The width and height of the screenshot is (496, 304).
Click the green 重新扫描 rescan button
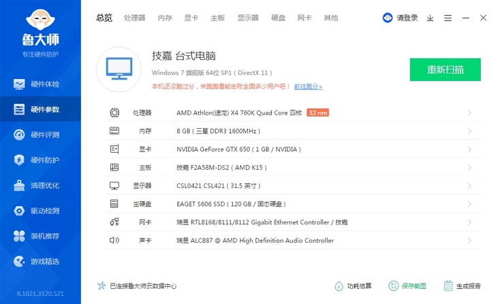coord(445,70)
